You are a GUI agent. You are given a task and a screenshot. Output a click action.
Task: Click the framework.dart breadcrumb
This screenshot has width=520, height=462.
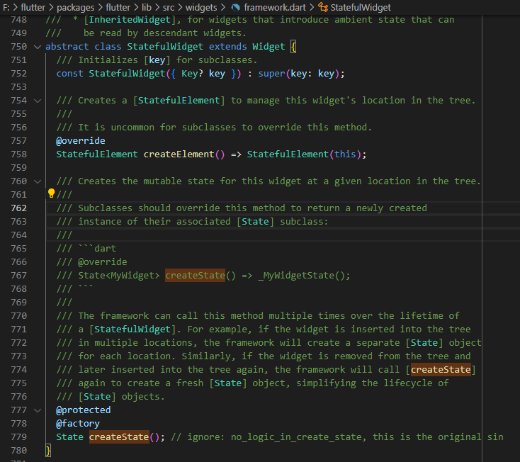[x=275, y=7]
